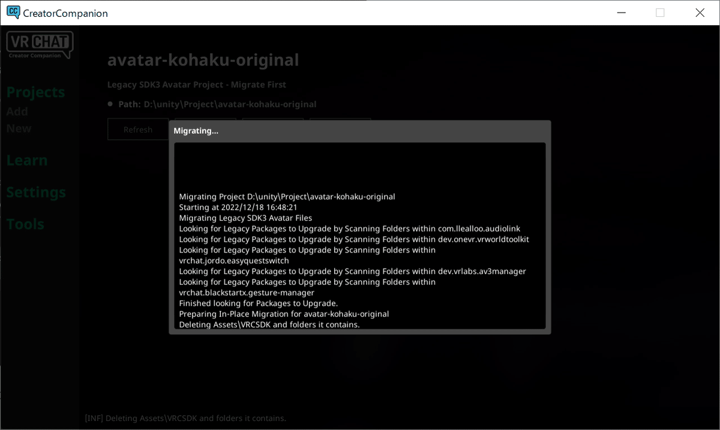Click the log line mentioning dev.onevr.vrworldtoolkit

(x=354, y=240)
